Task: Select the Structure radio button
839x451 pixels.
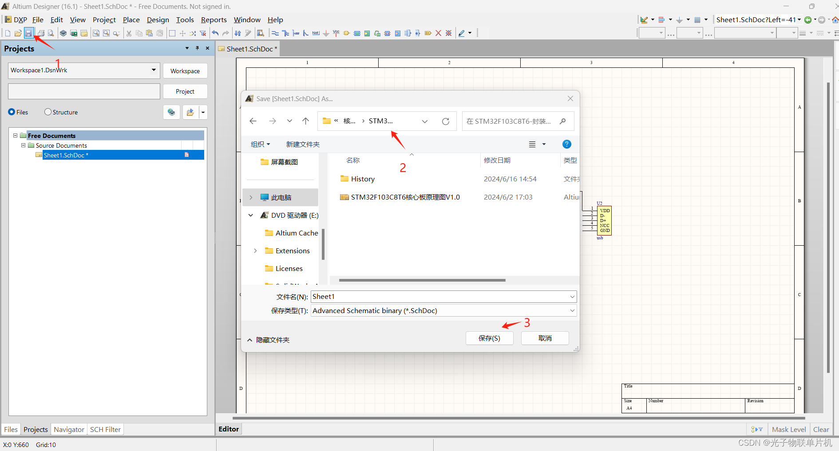Action: click(48, 112)
